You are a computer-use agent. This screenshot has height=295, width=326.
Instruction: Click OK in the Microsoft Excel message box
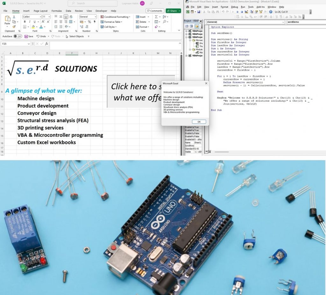coord(199,122)
